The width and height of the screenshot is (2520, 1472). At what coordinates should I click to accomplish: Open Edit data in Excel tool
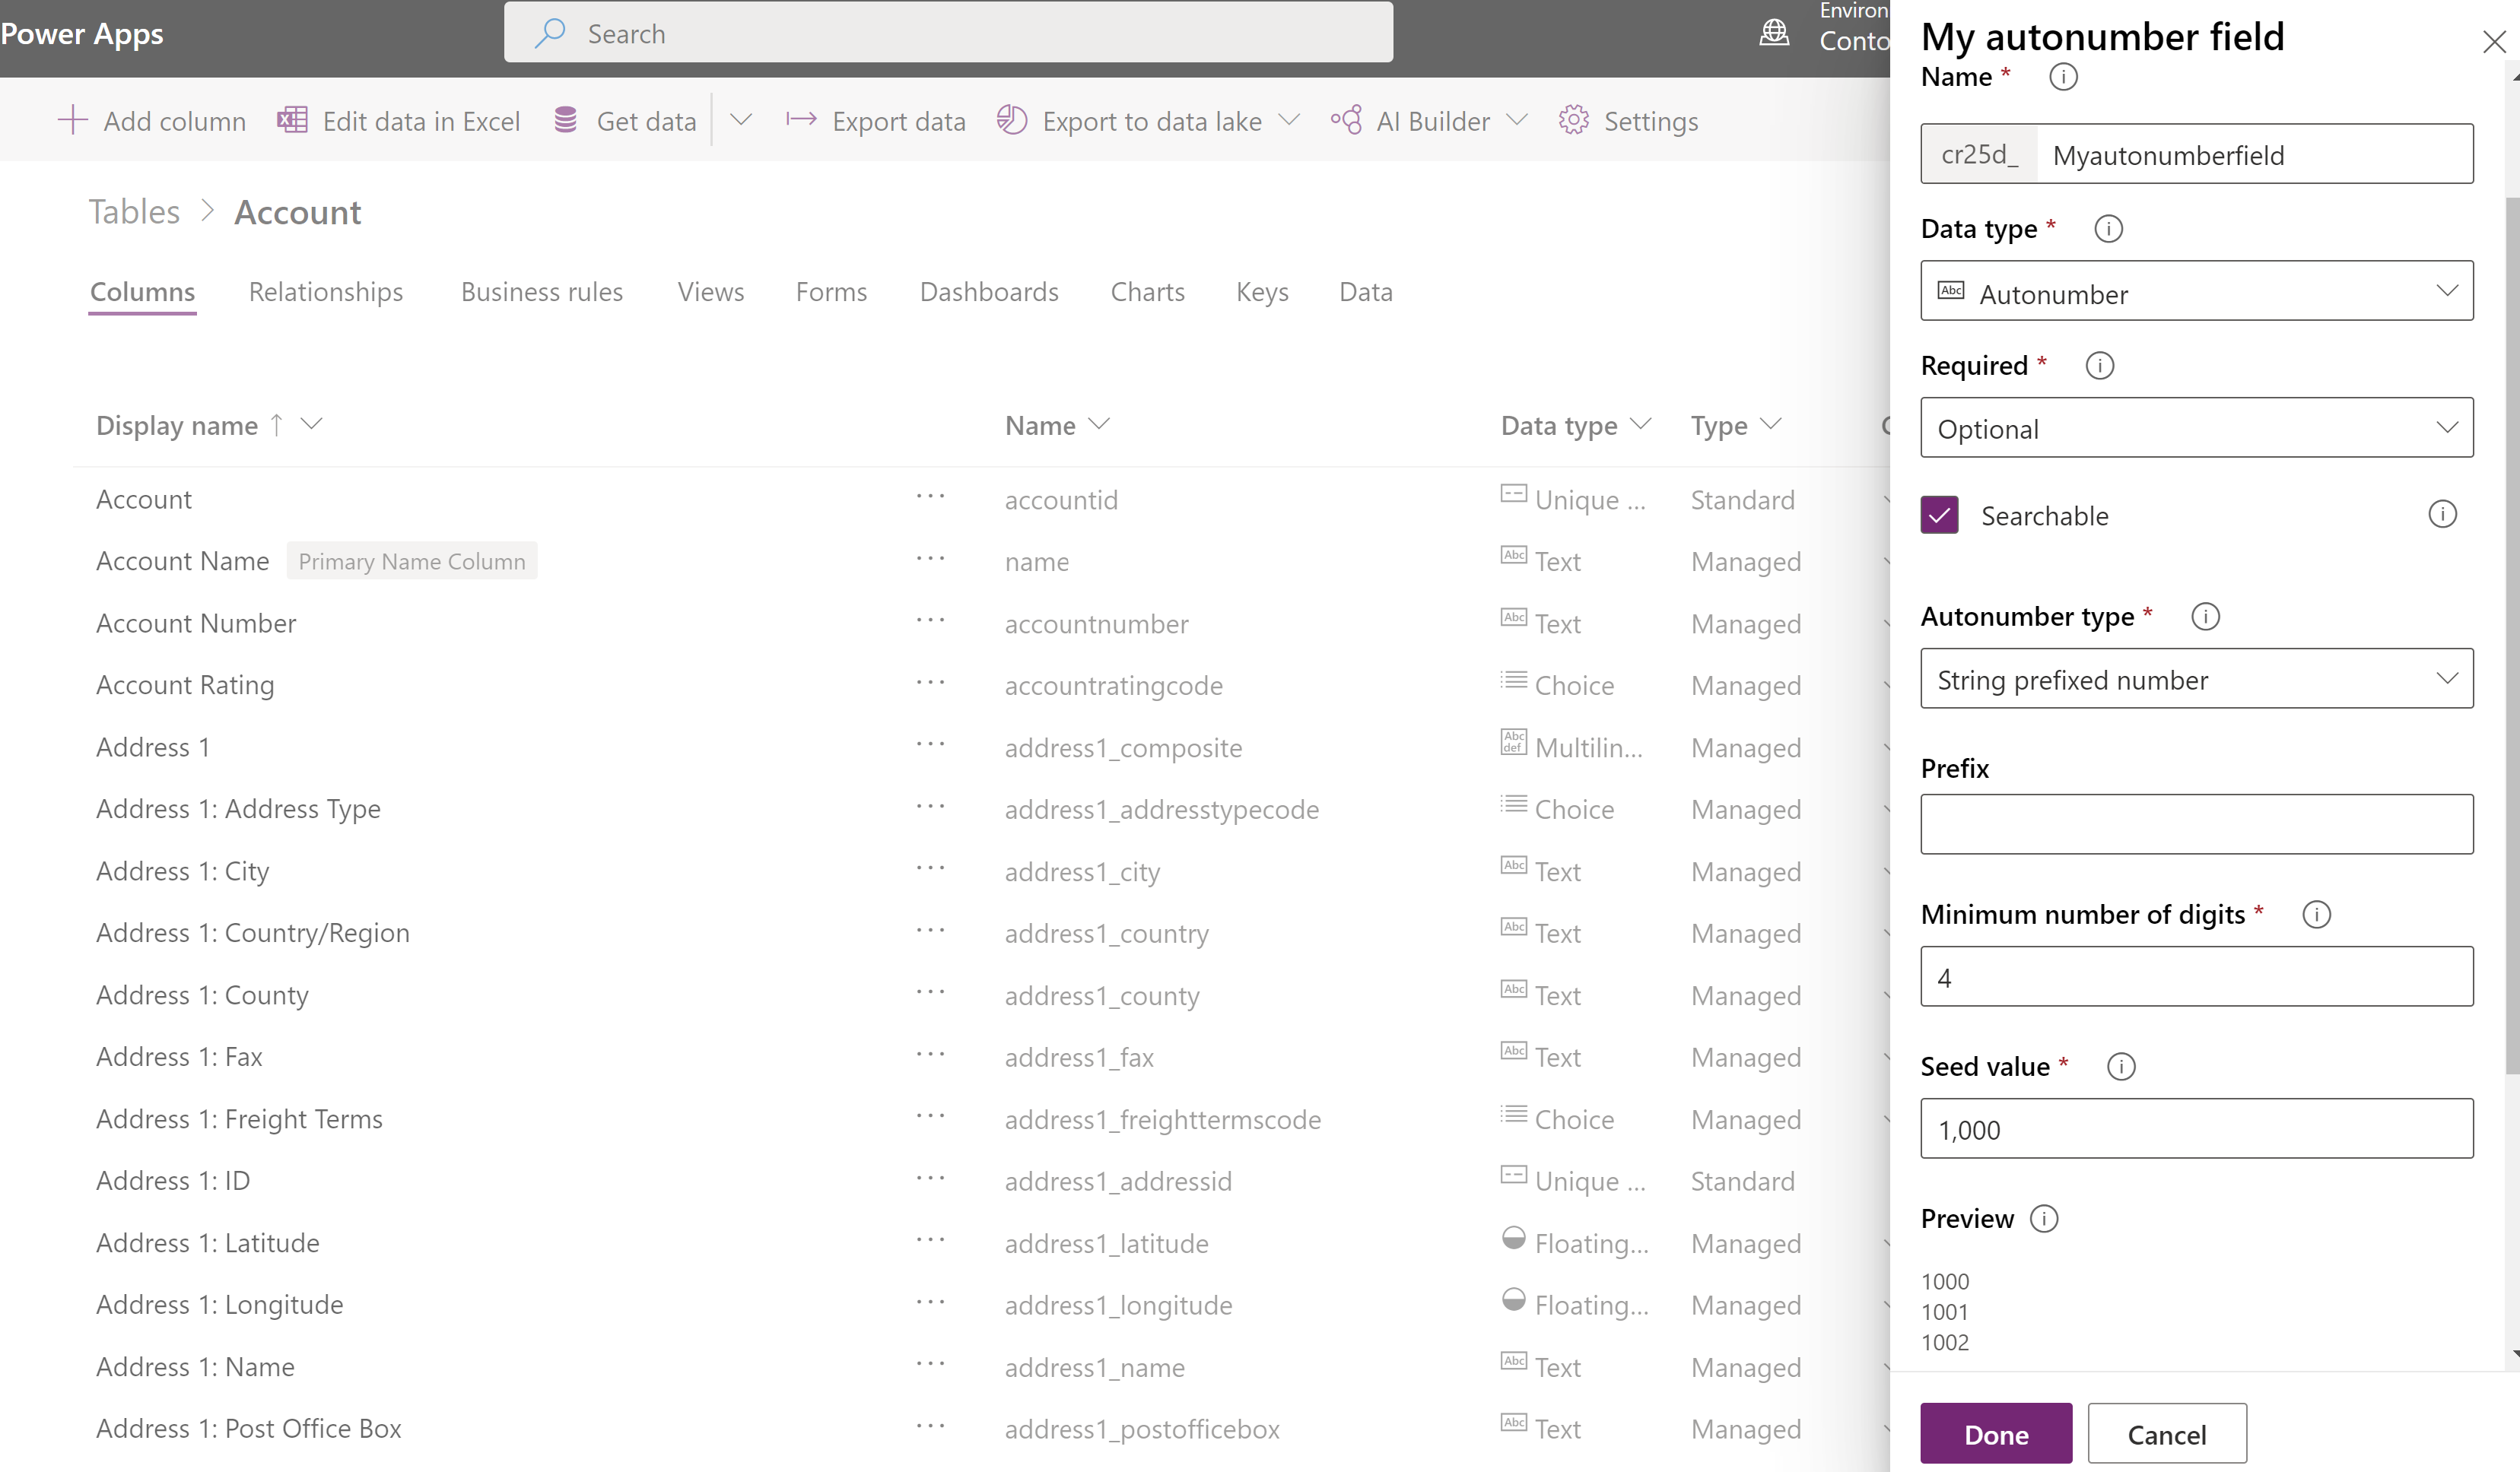[399, 121]
